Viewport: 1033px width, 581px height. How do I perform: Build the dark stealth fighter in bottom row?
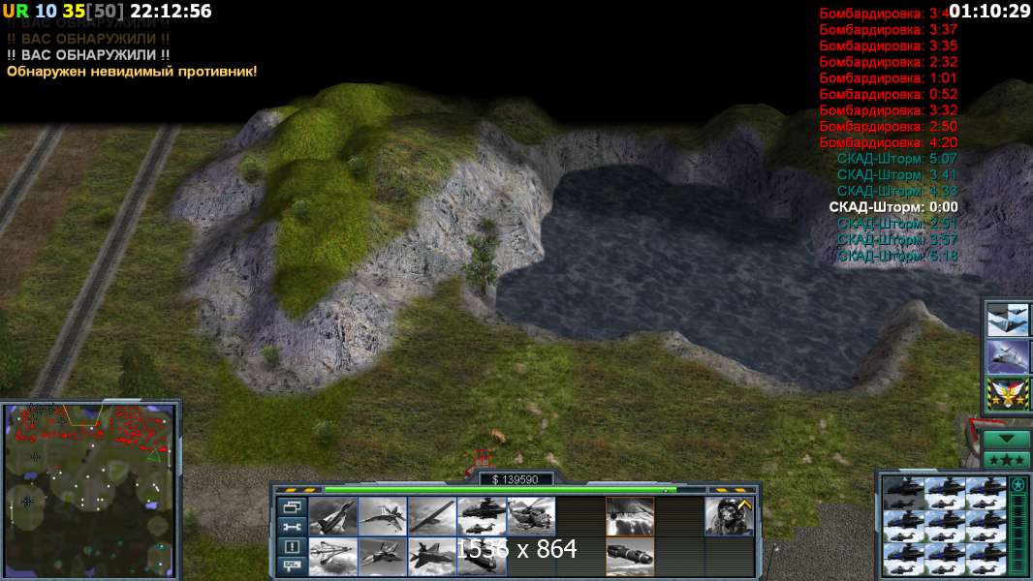(432, 556)
